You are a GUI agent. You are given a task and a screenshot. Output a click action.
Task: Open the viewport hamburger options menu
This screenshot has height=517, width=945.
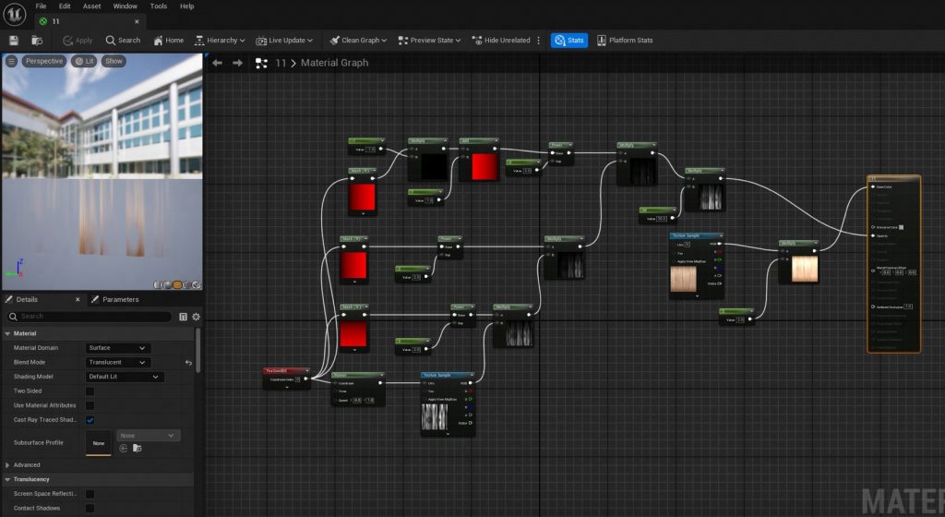click(11, 61)
